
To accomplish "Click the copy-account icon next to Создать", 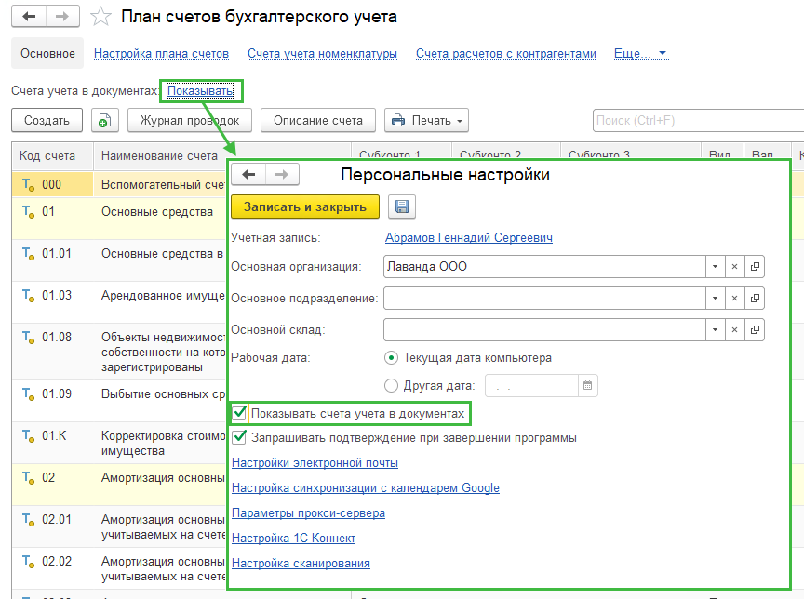I will click(104, 120).
